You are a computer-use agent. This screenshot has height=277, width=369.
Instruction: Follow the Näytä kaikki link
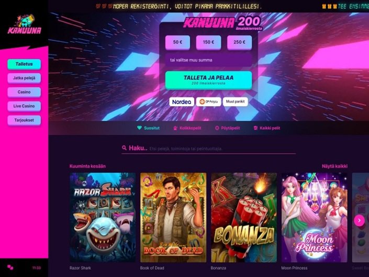click(334, 166)
